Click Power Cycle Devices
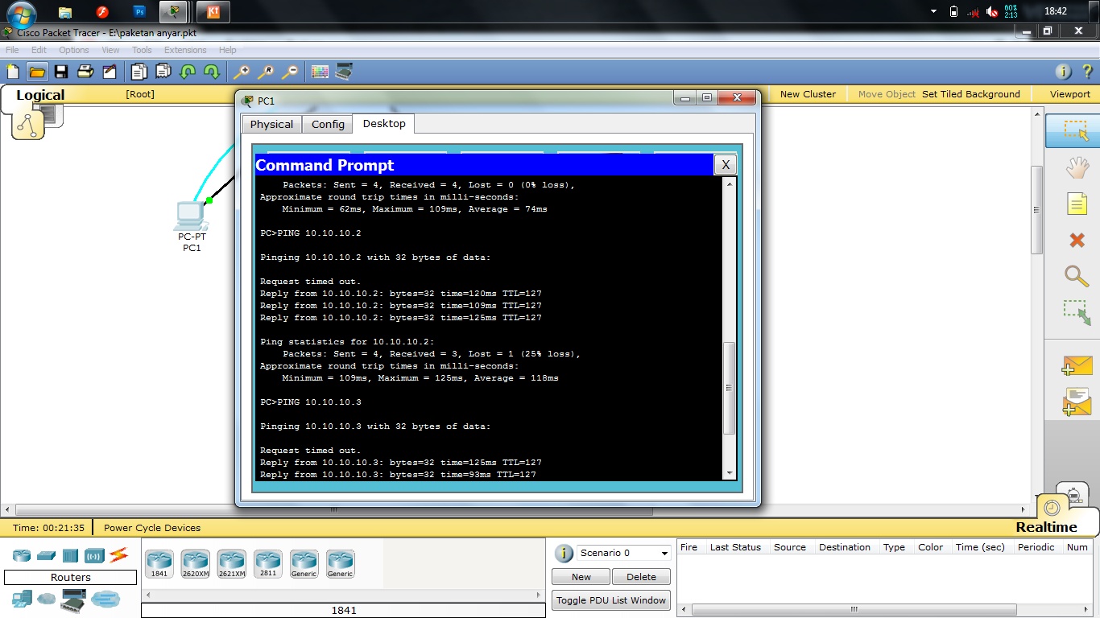The height and width of the screenshot is (618, 1100). pos(152,528)
